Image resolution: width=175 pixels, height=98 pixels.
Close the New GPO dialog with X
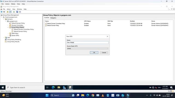[x=107, y=36]
